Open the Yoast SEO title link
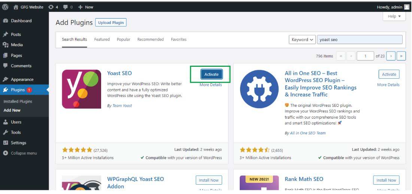 pos(119,73)
